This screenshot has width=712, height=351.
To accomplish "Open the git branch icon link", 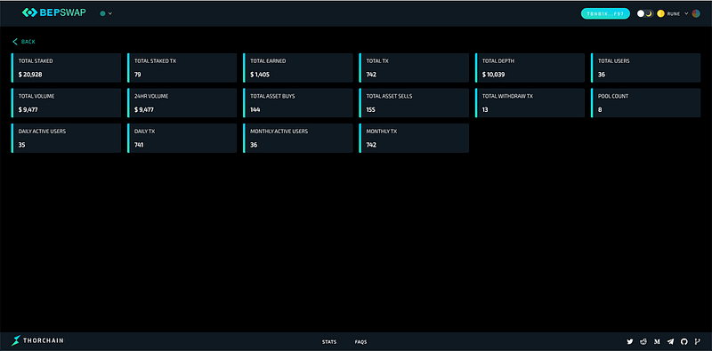I will click(x=698, y=342).
